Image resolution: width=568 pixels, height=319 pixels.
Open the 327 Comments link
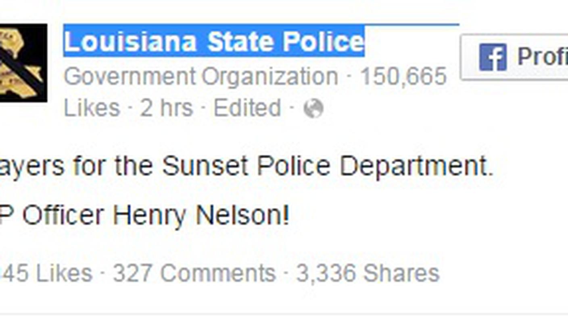coord(194,273)
